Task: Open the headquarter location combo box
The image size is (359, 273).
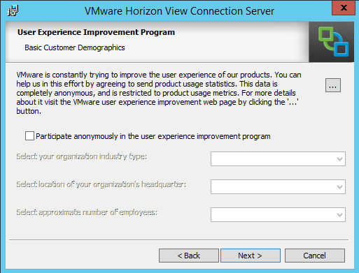Action: coord(278,186)
